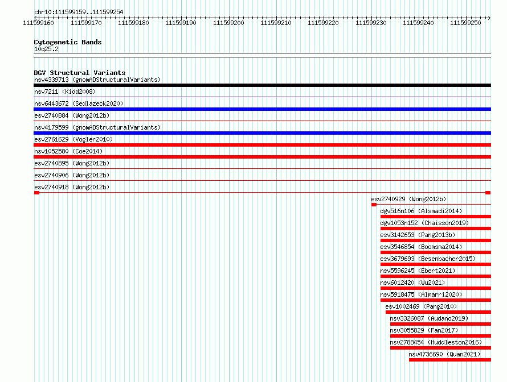This screenshot has height=382, width=507.
Task: Click the esv2740929 (Wong2012b) label
Action: tap(408, 199)
